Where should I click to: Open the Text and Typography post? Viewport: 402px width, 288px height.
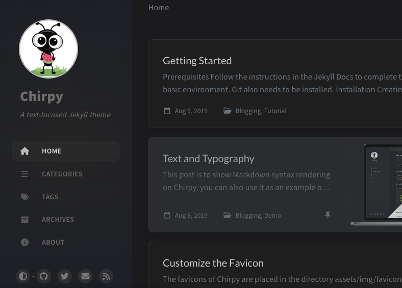(x=209, y=159)
